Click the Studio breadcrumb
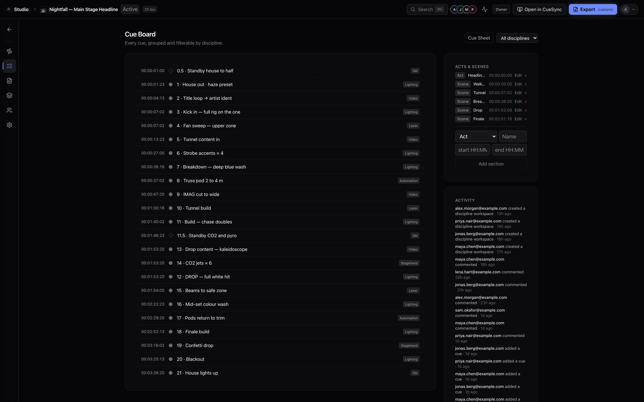Screen dimensions: 644x402 tap(21, 9)
